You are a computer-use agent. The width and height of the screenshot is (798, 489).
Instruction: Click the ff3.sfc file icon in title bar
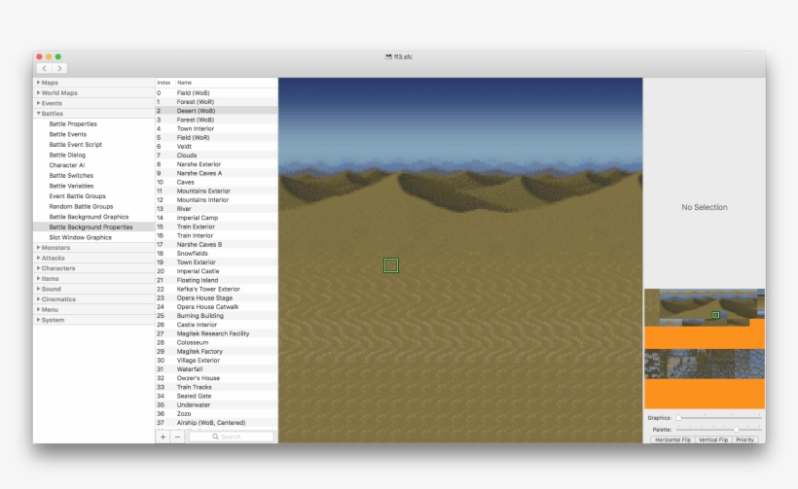(x=388, y=56)
